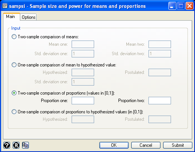Image resolution: width=195 pixels, height=152 pixels.
Task: Close the sampsi dialog window
Action: coord(189,6)
